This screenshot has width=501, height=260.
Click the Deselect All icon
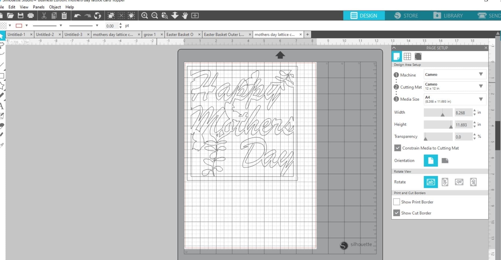pyautogui.click(x=121, y=16)
